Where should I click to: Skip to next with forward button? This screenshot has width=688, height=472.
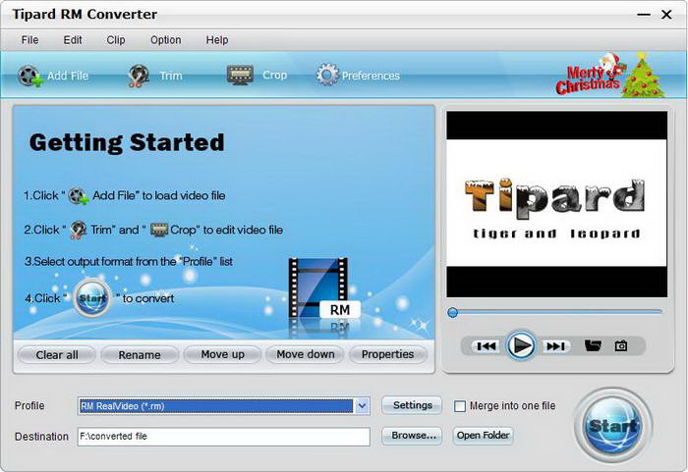click(x=555, y=346)
